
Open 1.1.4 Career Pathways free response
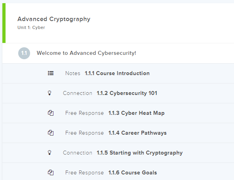(137, 133)
